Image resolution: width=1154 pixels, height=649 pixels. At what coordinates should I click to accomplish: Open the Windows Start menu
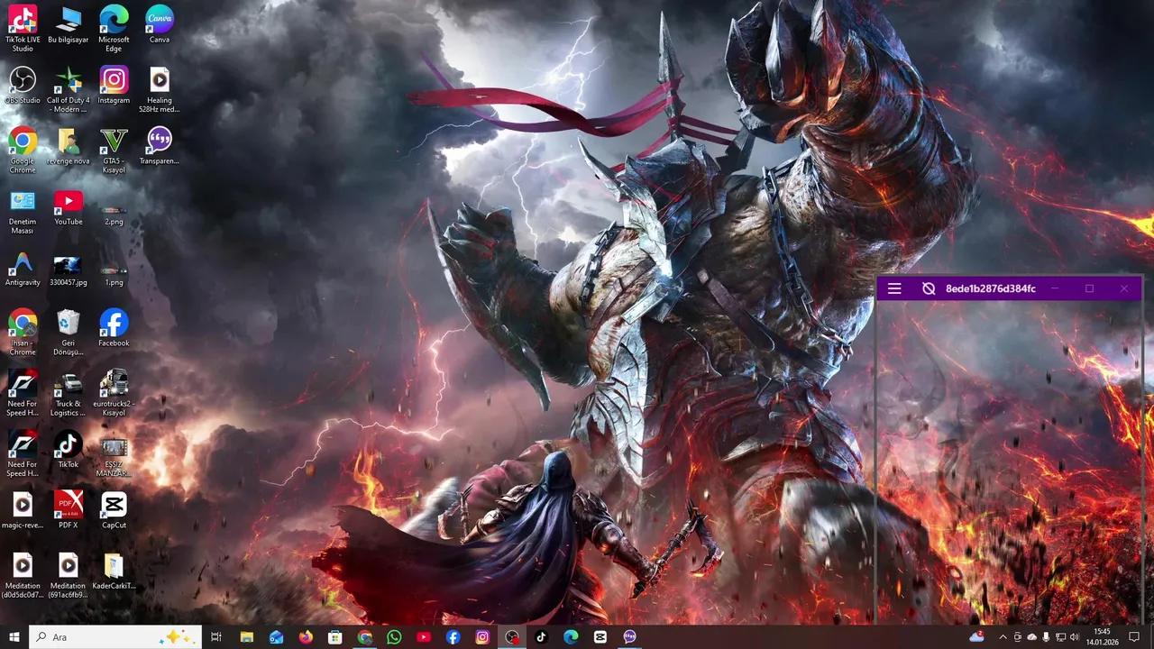point(14,637)
